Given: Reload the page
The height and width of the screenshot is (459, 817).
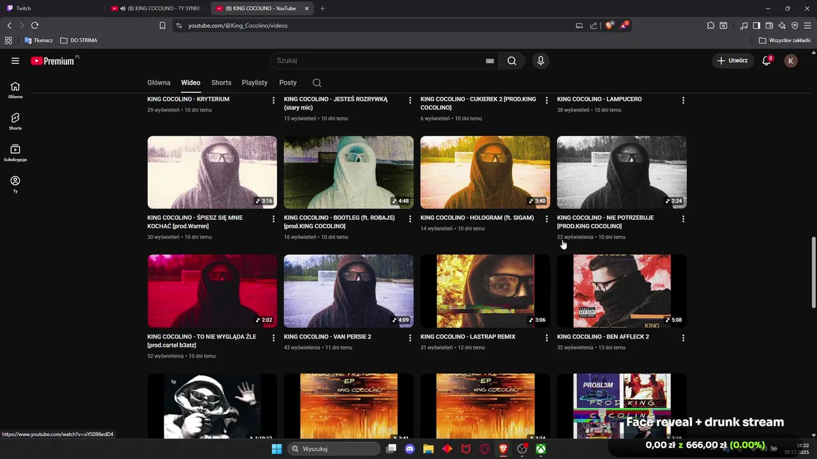Looking at the screenshot, I should (34, 25).
